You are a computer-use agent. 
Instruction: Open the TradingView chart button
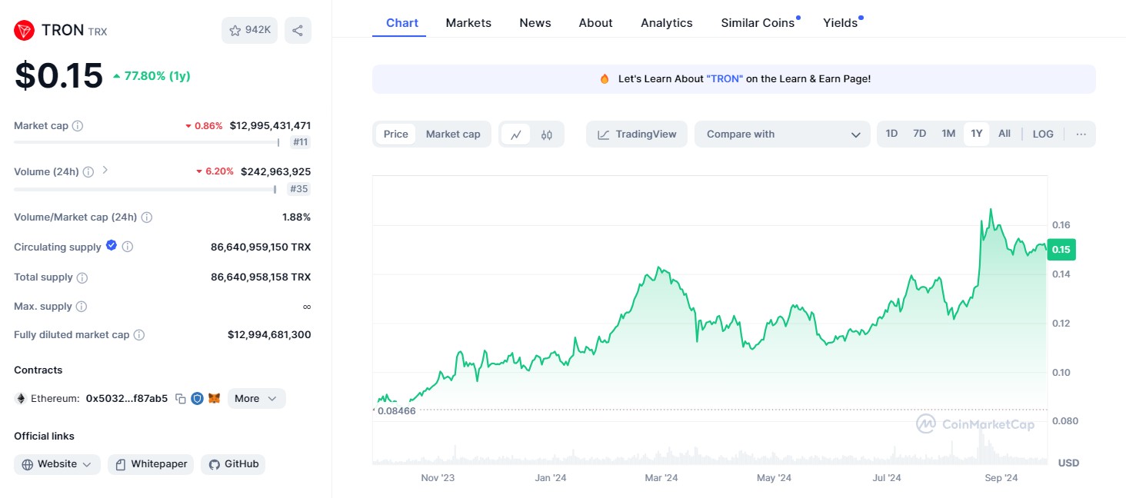click(637, 134)
